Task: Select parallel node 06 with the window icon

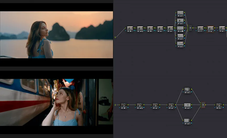Action: [180, 13]
